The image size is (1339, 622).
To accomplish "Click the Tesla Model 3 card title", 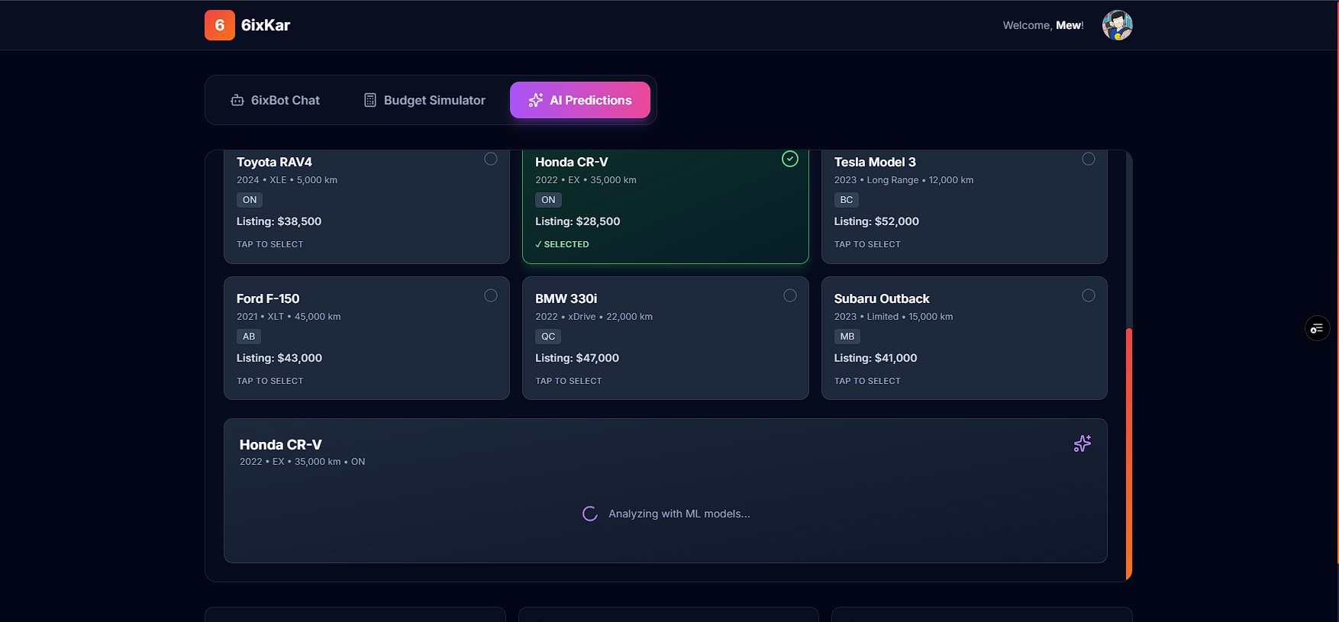I will pyautogui.click(x=875, y=162).
